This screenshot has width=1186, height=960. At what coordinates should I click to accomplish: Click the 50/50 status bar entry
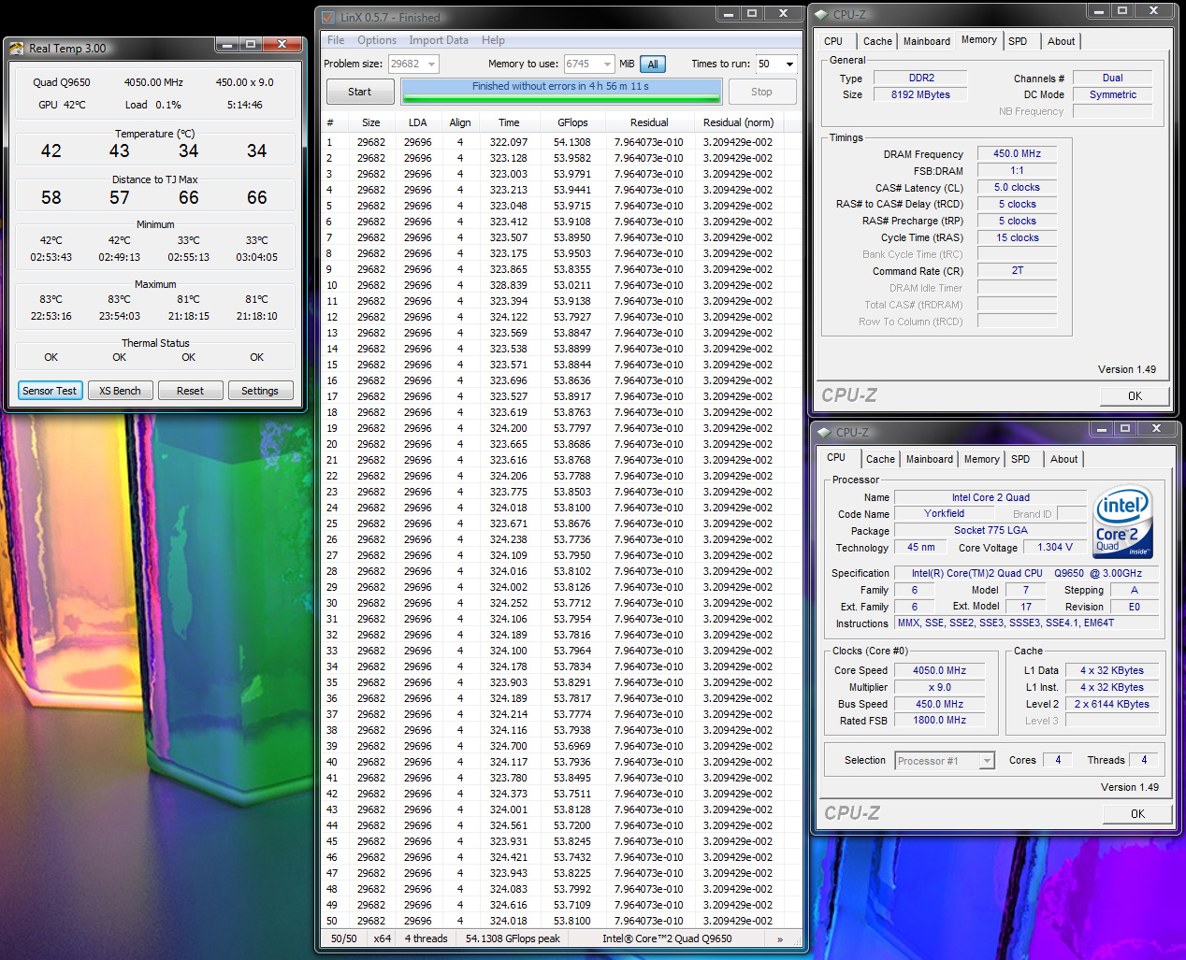[x=343, y=939]
